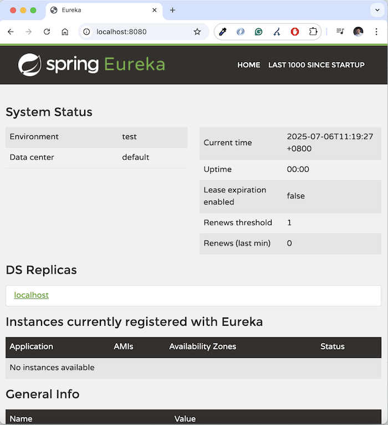Click the Spring Eureka logo
This screenshot has height=425, width=388.
(x=91, y=64)
